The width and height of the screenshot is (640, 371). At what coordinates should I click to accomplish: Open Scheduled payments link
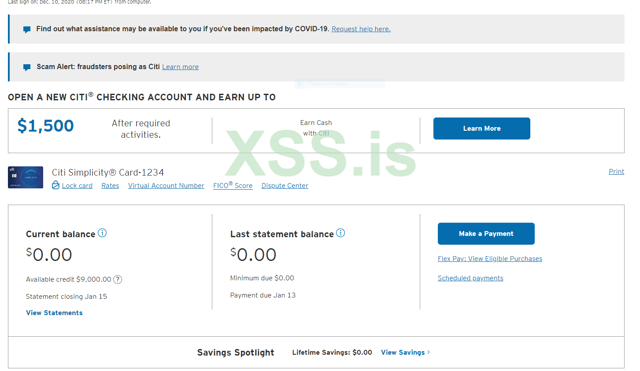[x=470, y=278]
